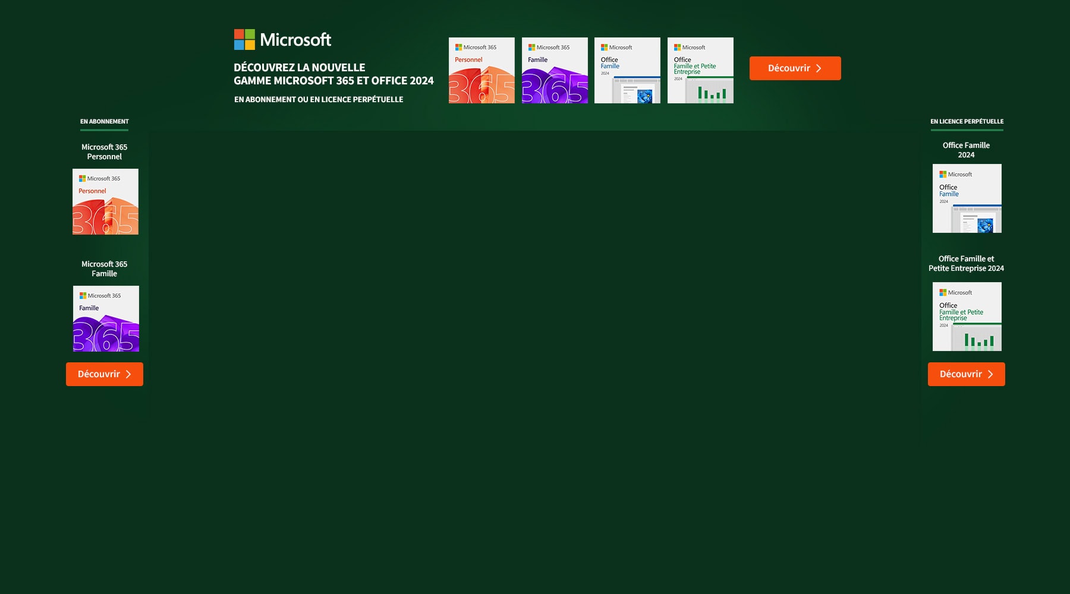The width and height of the screenshot is (1070, 594).
Task: Select Office Famille 2024 box in top banner
Action: 627,71
